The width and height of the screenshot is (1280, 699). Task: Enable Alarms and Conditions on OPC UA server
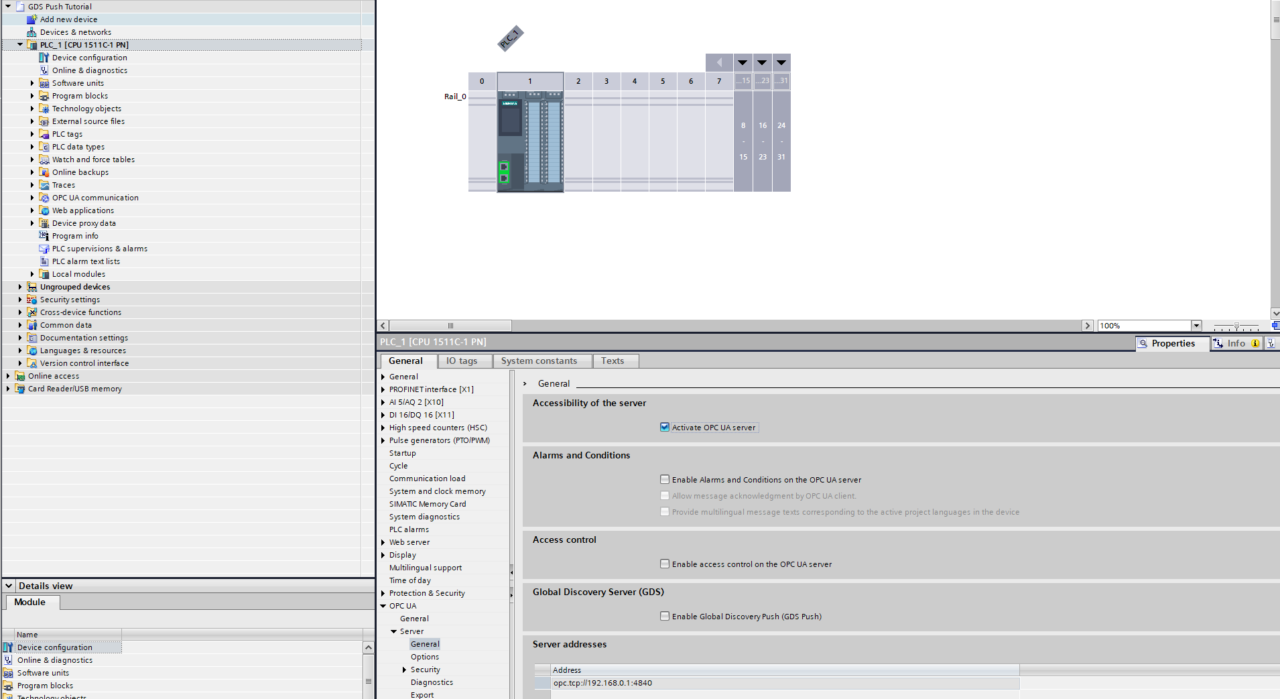tap(665, 479)
